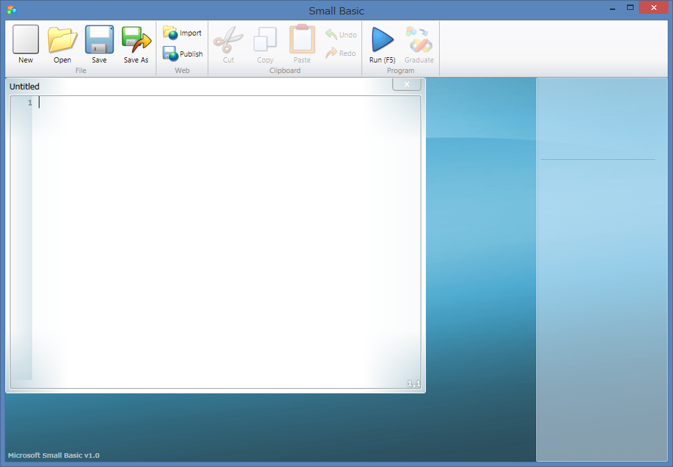Screen dimensions: 673x467
Task: Click the Small Basic app icon in title bar
Action: (12, 10)
